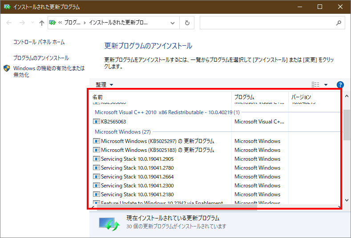Open the address bar history dropdown
This screenshot has width=351, height=238.
(x=172, y=23)
